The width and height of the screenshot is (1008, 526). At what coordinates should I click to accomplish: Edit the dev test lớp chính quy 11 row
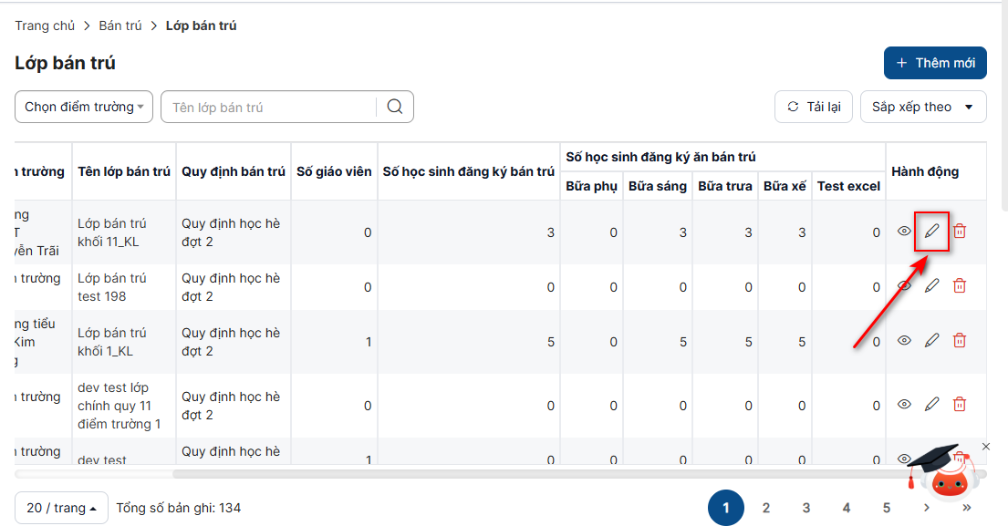click(x=931, y=404)
